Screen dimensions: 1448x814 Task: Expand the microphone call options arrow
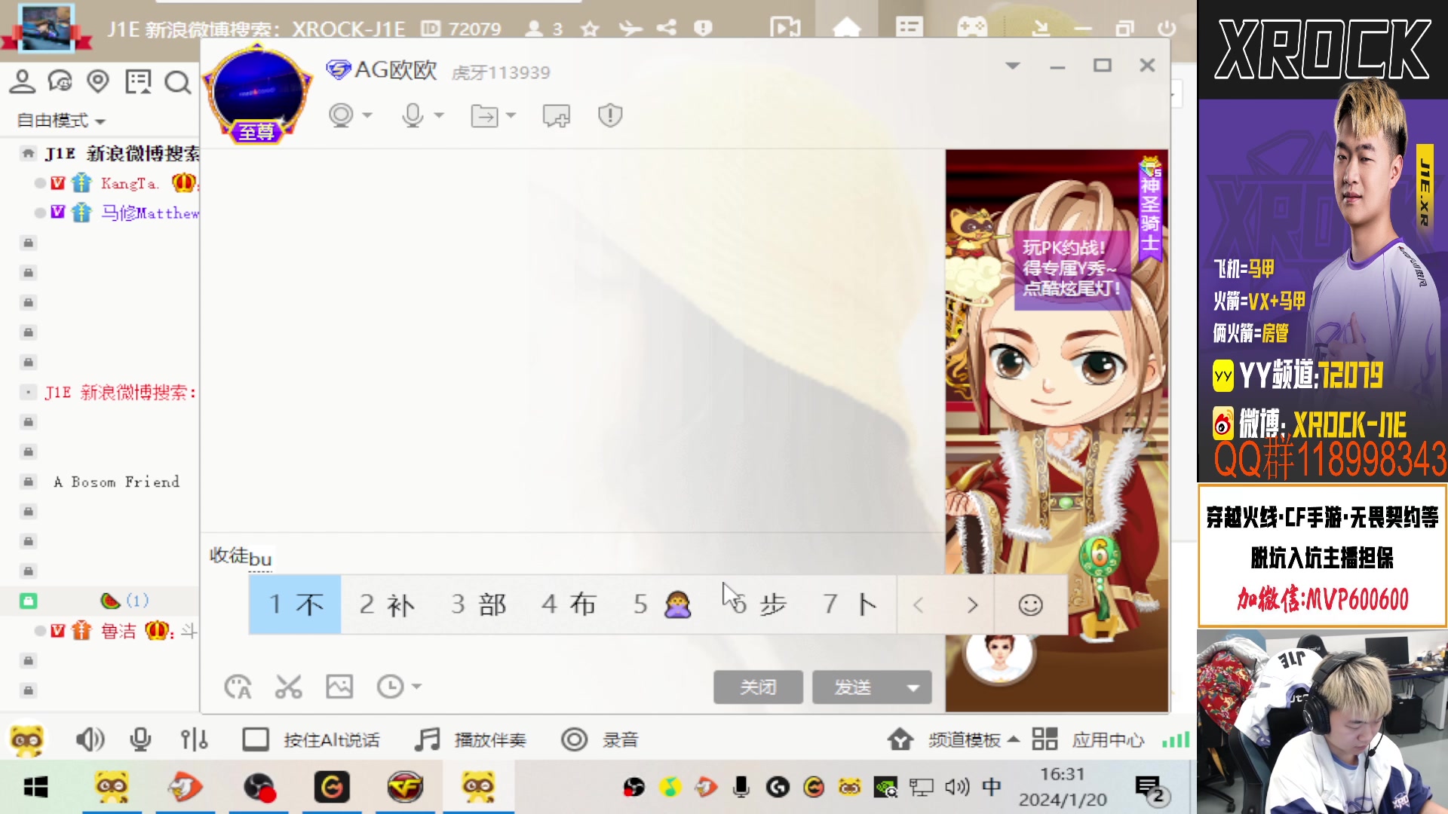point(439,115)
